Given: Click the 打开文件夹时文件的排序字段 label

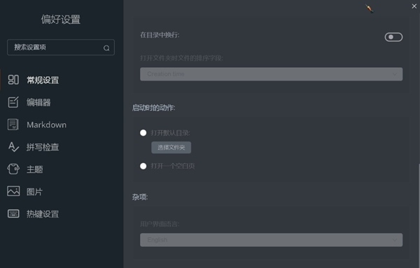Looking at the screenshot, I should 181,58.
